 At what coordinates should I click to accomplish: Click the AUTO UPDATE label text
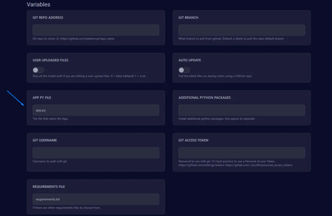[x=190, y=60]
